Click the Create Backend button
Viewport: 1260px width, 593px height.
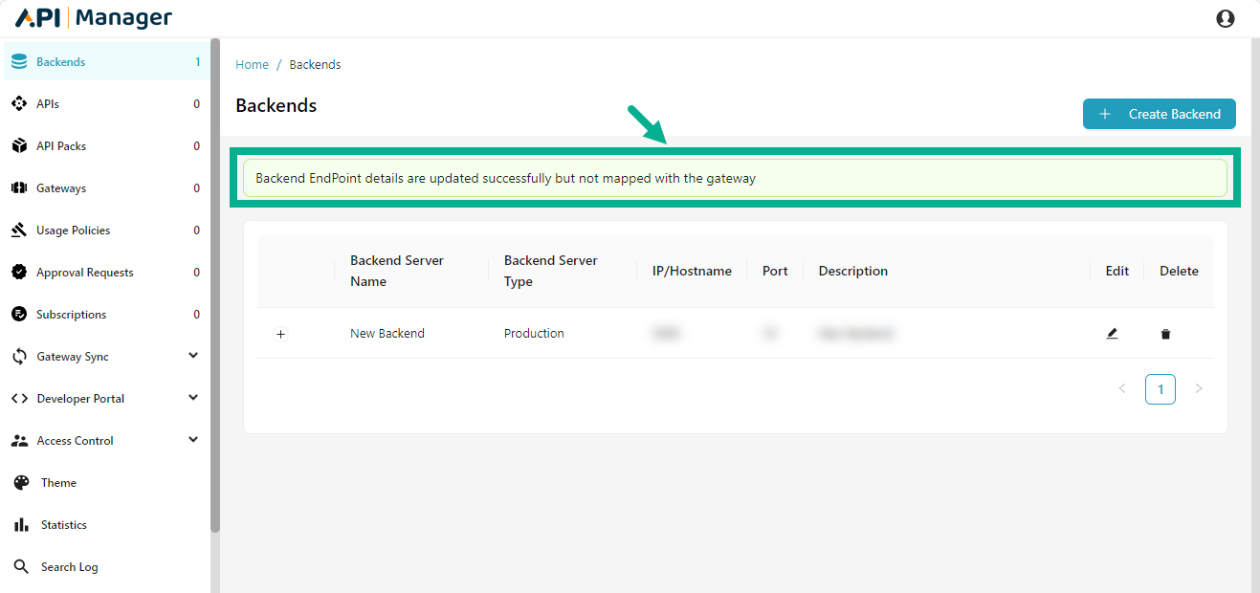(x=1159, y=113)
